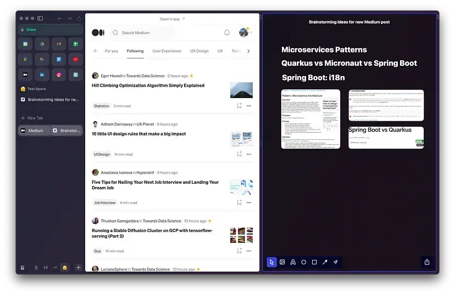Open the Google Calendar favorite
Screen dimensions: 455x295
click(x=25, y=44)
